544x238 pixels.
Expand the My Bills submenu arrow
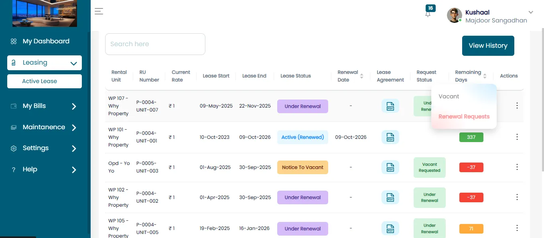click(74, 106)
